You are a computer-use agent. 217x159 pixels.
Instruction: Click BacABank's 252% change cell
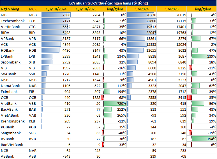114,109
